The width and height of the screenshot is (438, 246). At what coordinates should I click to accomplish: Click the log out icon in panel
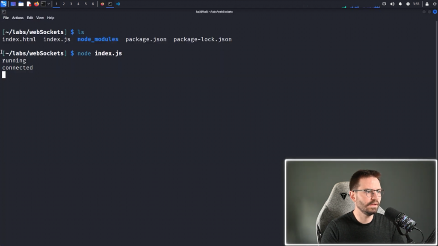pos(435,4)
